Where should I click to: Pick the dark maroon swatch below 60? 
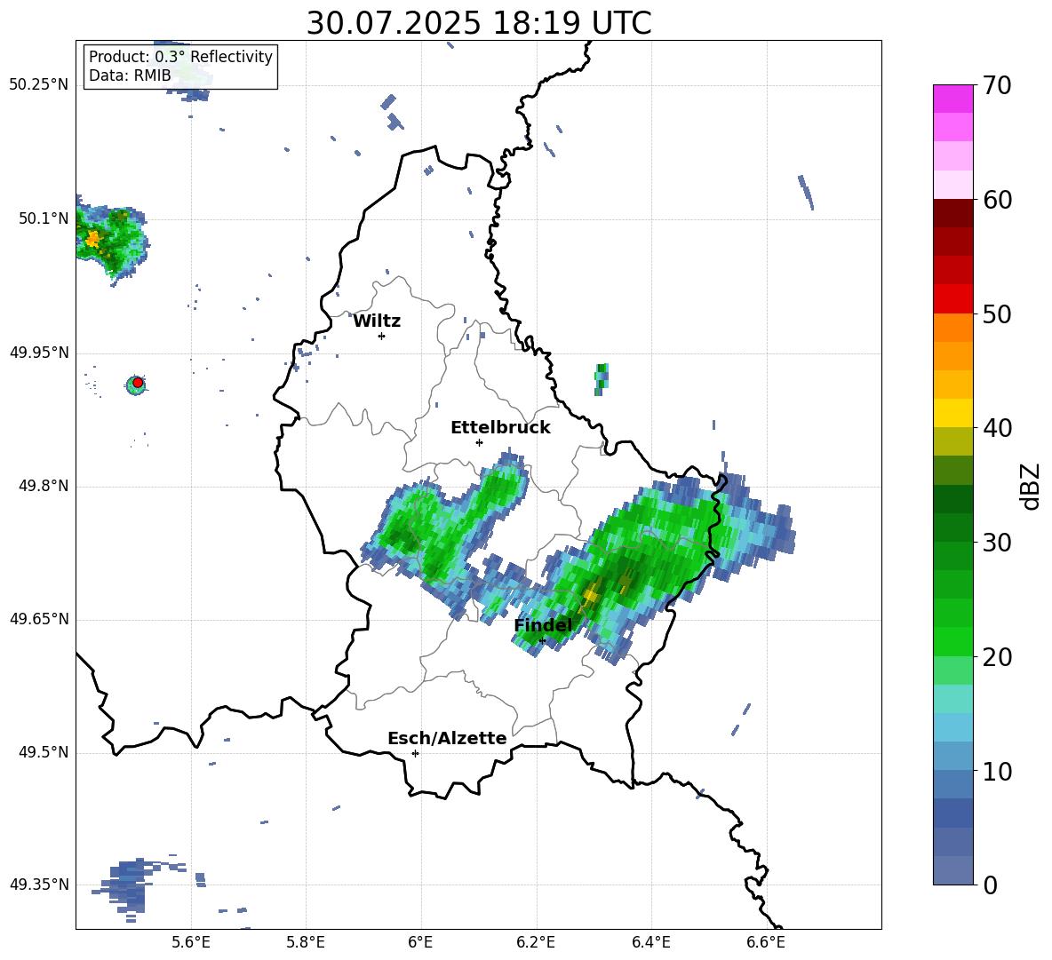click(952, 213)
